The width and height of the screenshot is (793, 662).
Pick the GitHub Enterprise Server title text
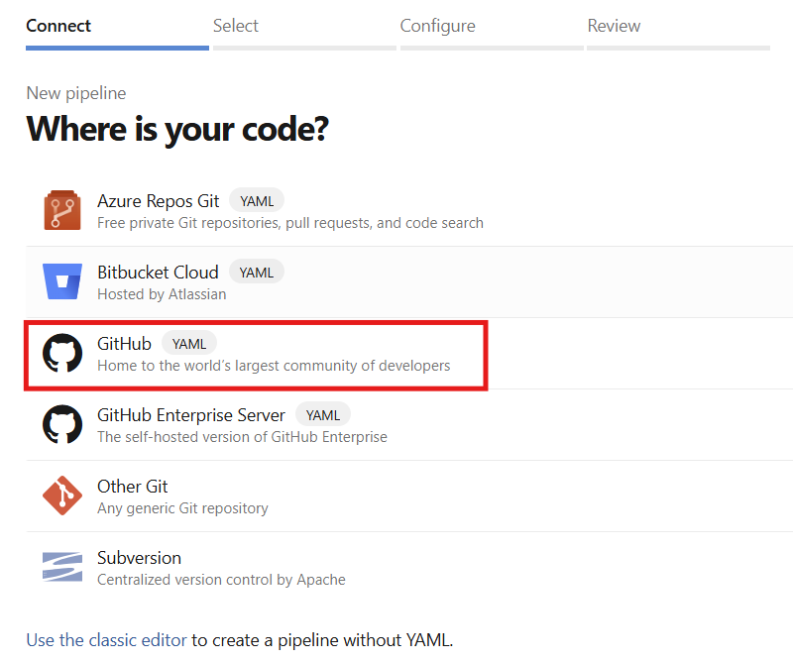[x=191, y=415]
